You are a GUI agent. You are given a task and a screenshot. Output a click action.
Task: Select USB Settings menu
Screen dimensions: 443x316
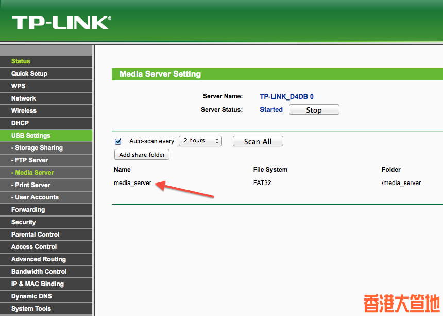(x=46, y=136)
